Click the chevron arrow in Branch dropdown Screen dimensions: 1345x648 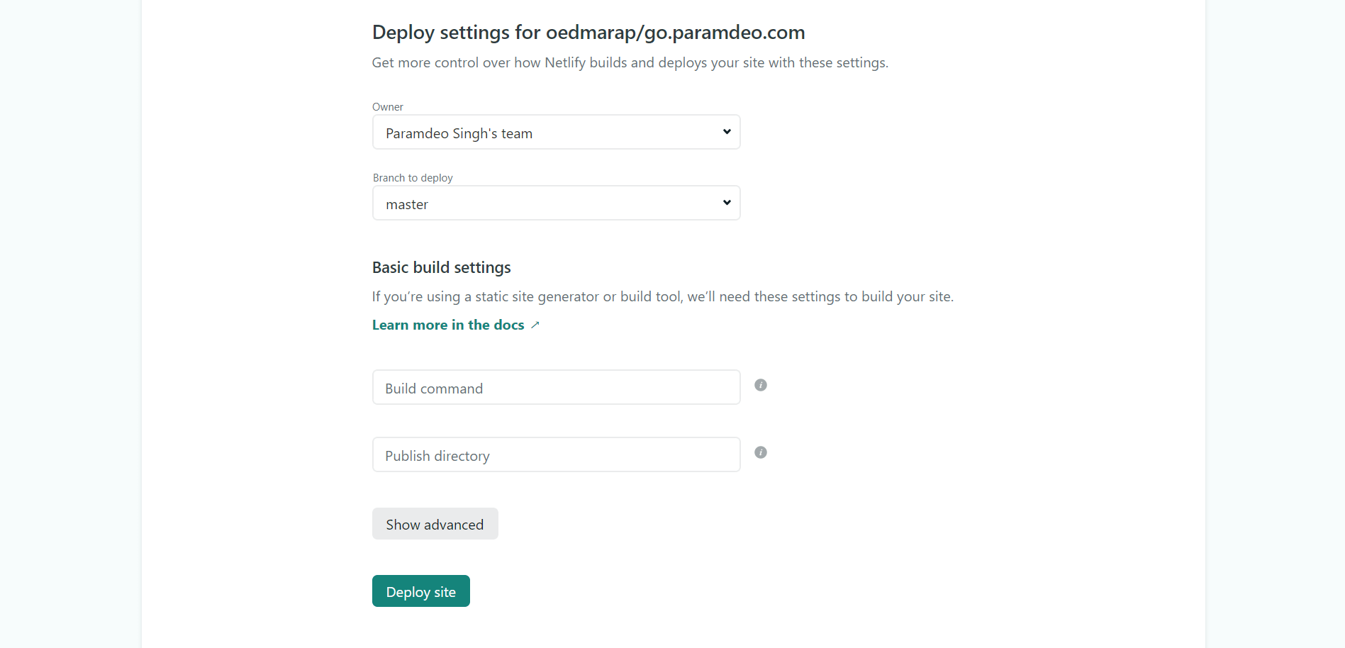tap(727, 203)
